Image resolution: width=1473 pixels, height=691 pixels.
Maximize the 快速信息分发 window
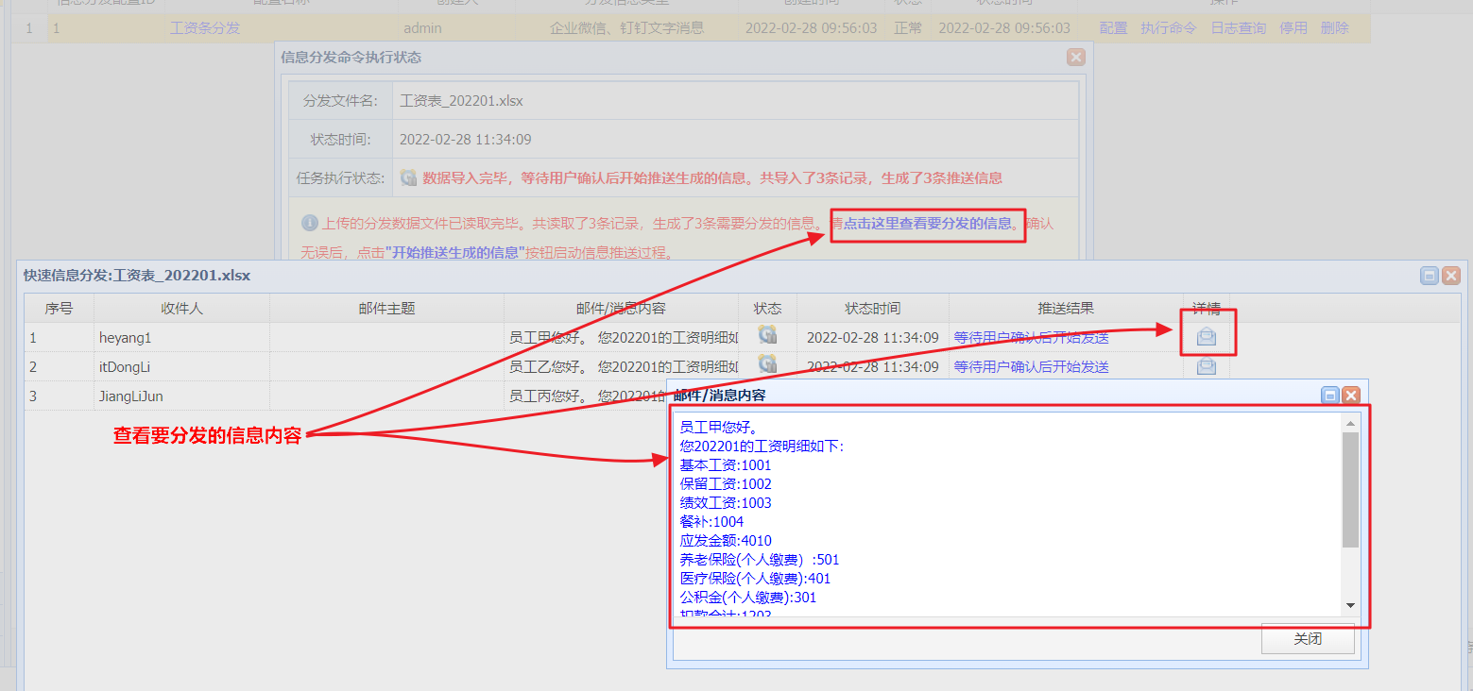1430,276
